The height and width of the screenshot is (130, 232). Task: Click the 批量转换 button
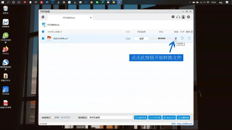183,118
